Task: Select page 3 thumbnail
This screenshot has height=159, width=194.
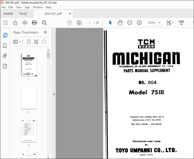Action: pos(29,131)
